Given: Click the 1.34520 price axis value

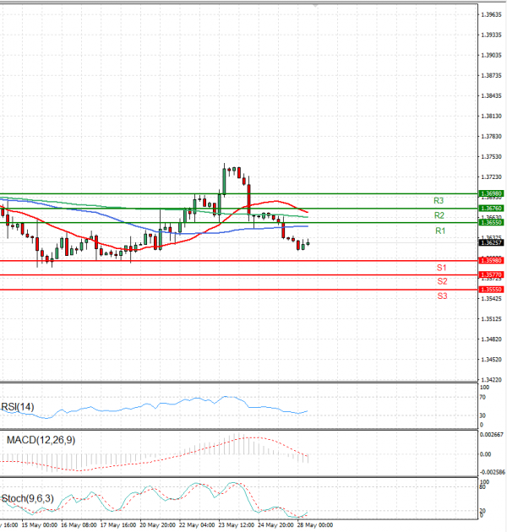Looking at the screenshot, I should [x=492, y=360].
